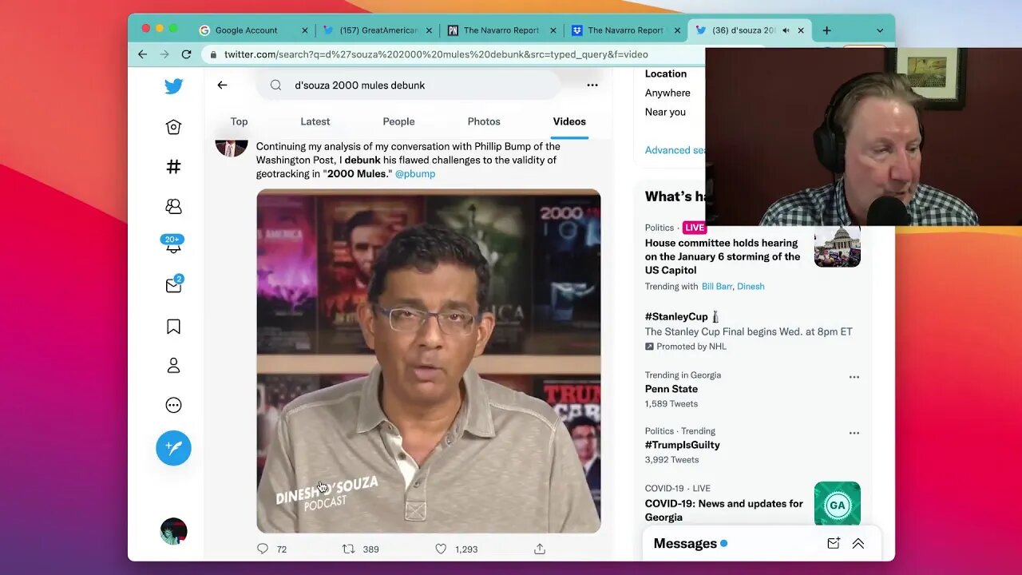The height and width of the screenshot is (575, 1022).
Task: Expand the Messages drawer chevrons
Action: click(858, 543)
